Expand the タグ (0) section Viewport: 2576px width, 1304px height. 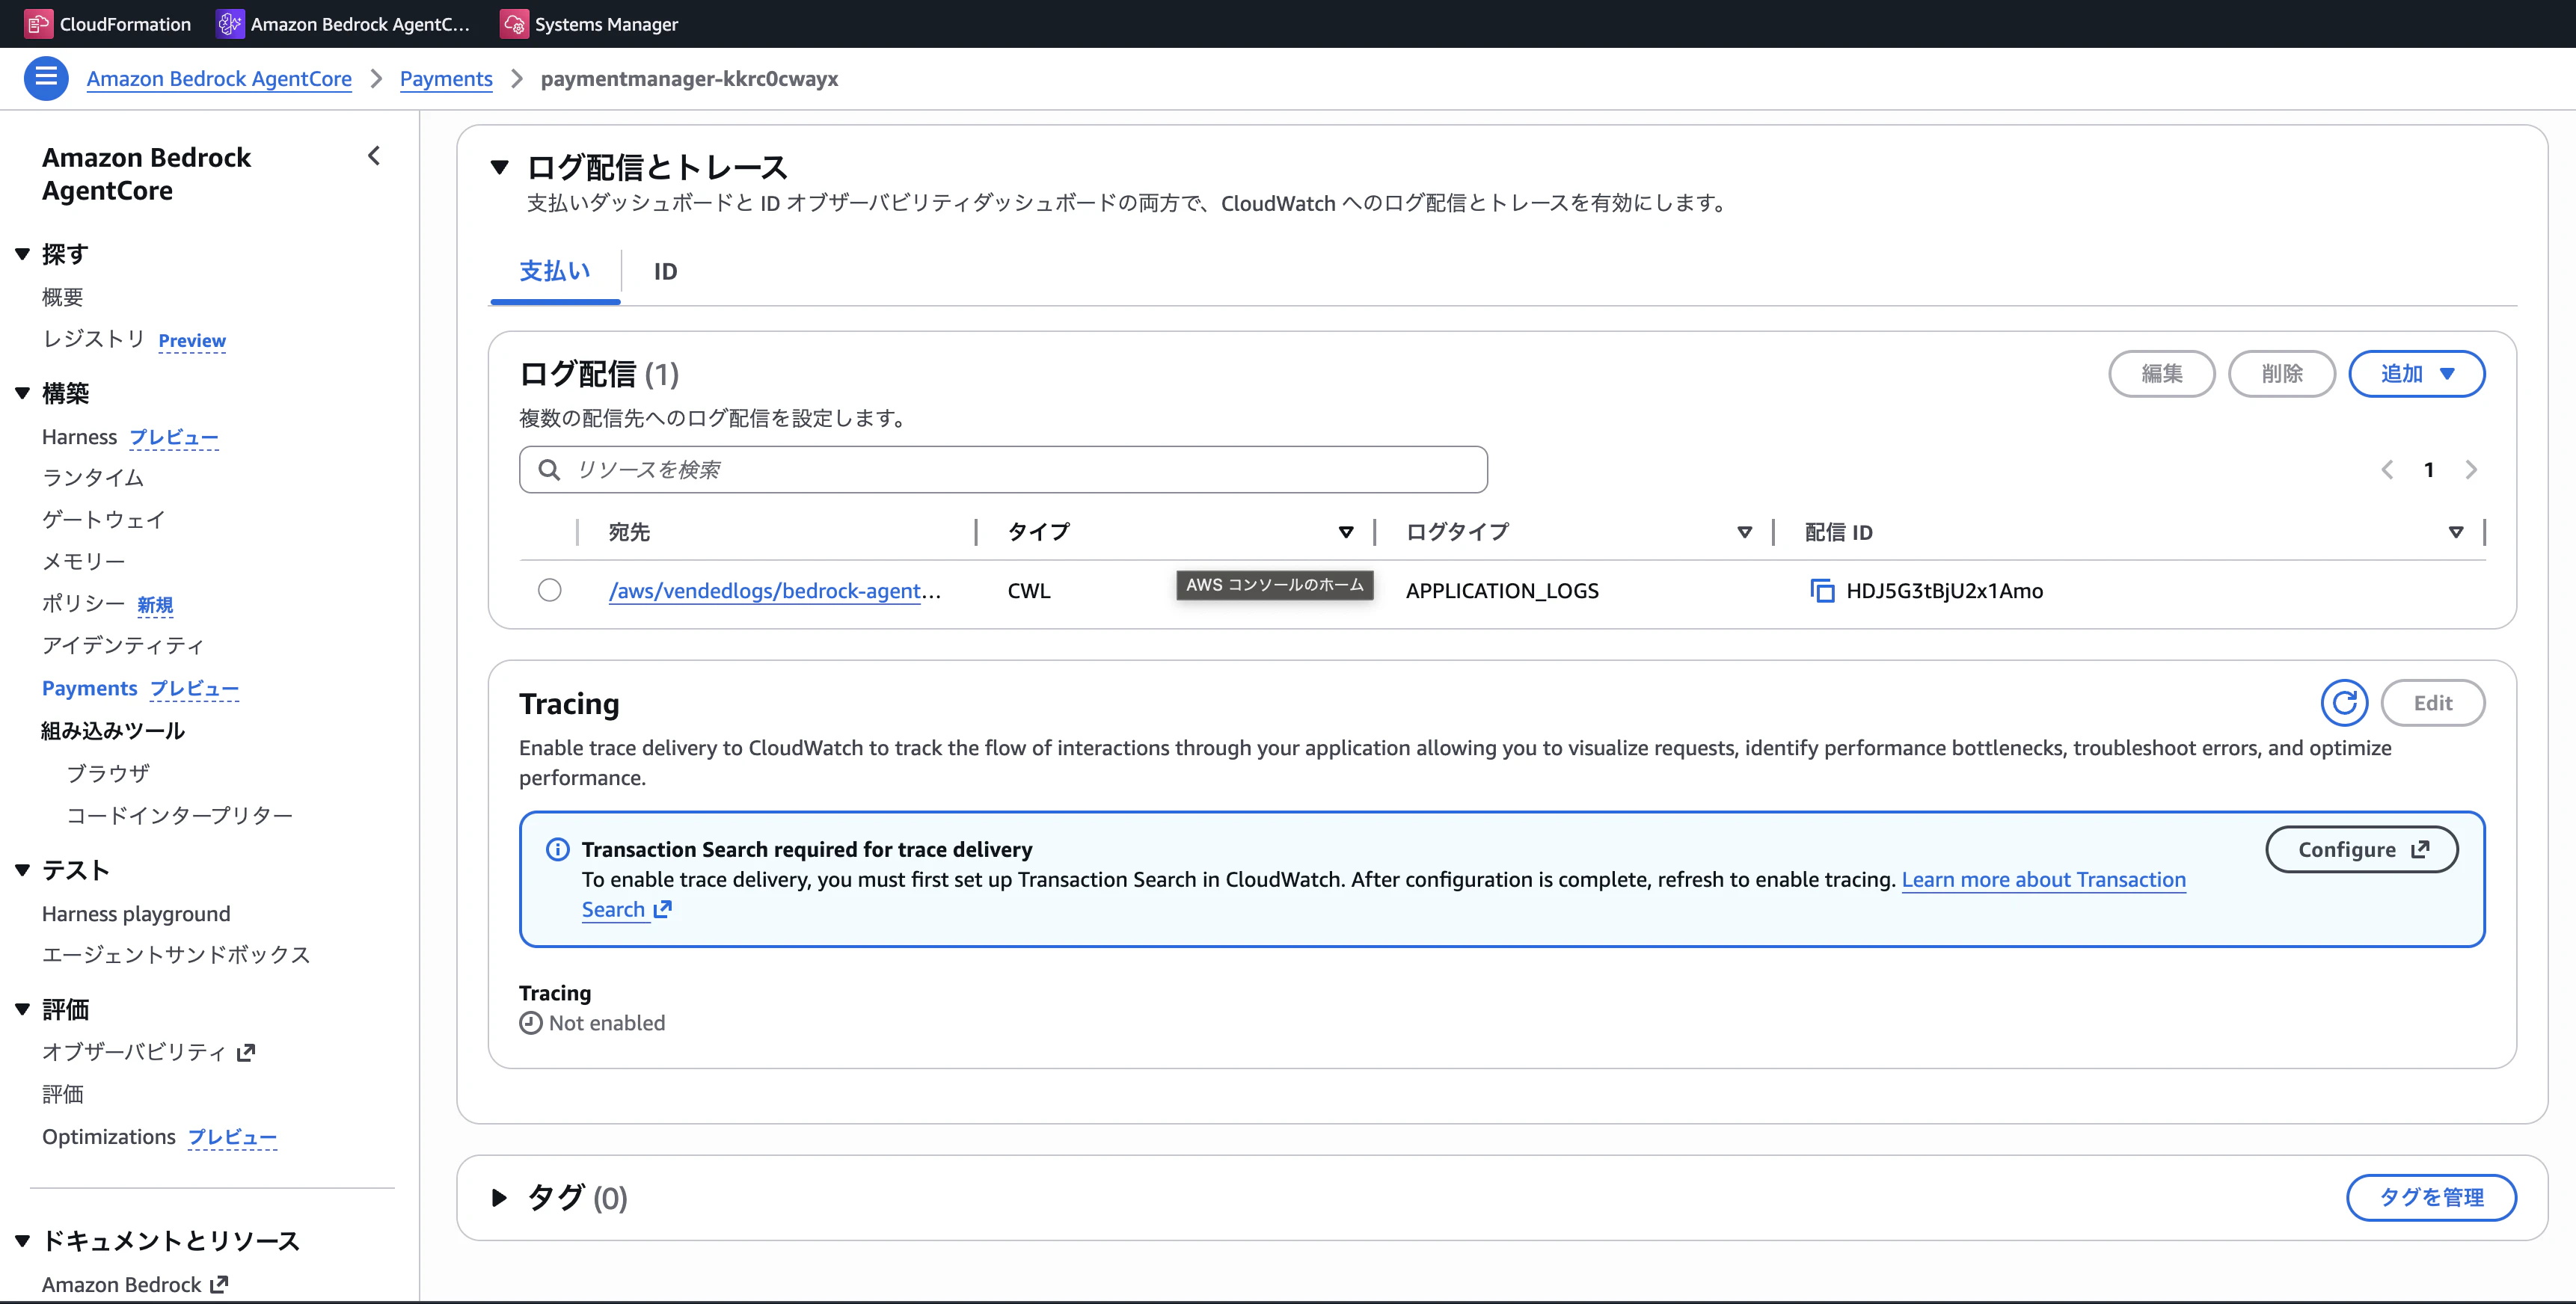pos(499,1197)
